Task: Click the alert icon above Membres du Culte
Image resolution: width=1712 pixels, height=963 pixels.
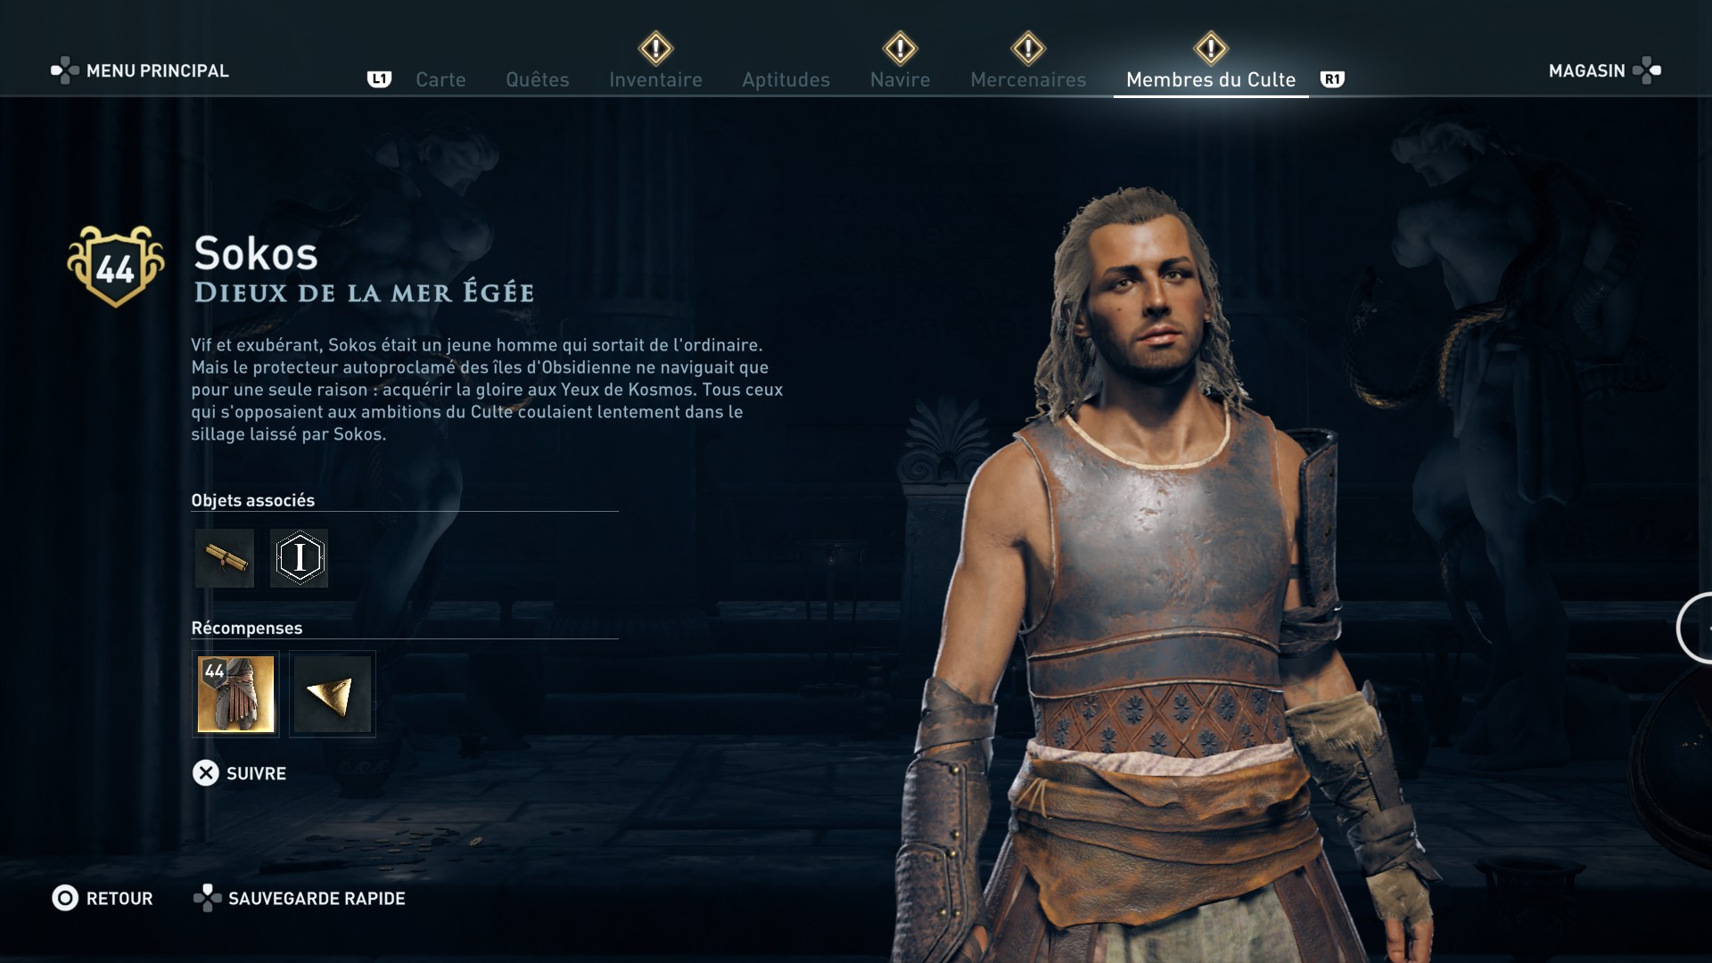Action: click(x=1211, y=48)
